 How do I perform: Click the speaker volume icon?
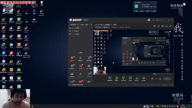(143, 78)
